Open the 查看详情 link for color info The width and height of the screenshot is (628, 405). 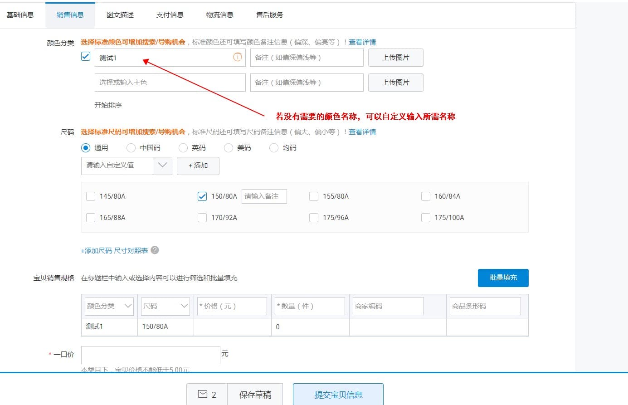coord(362,42)
